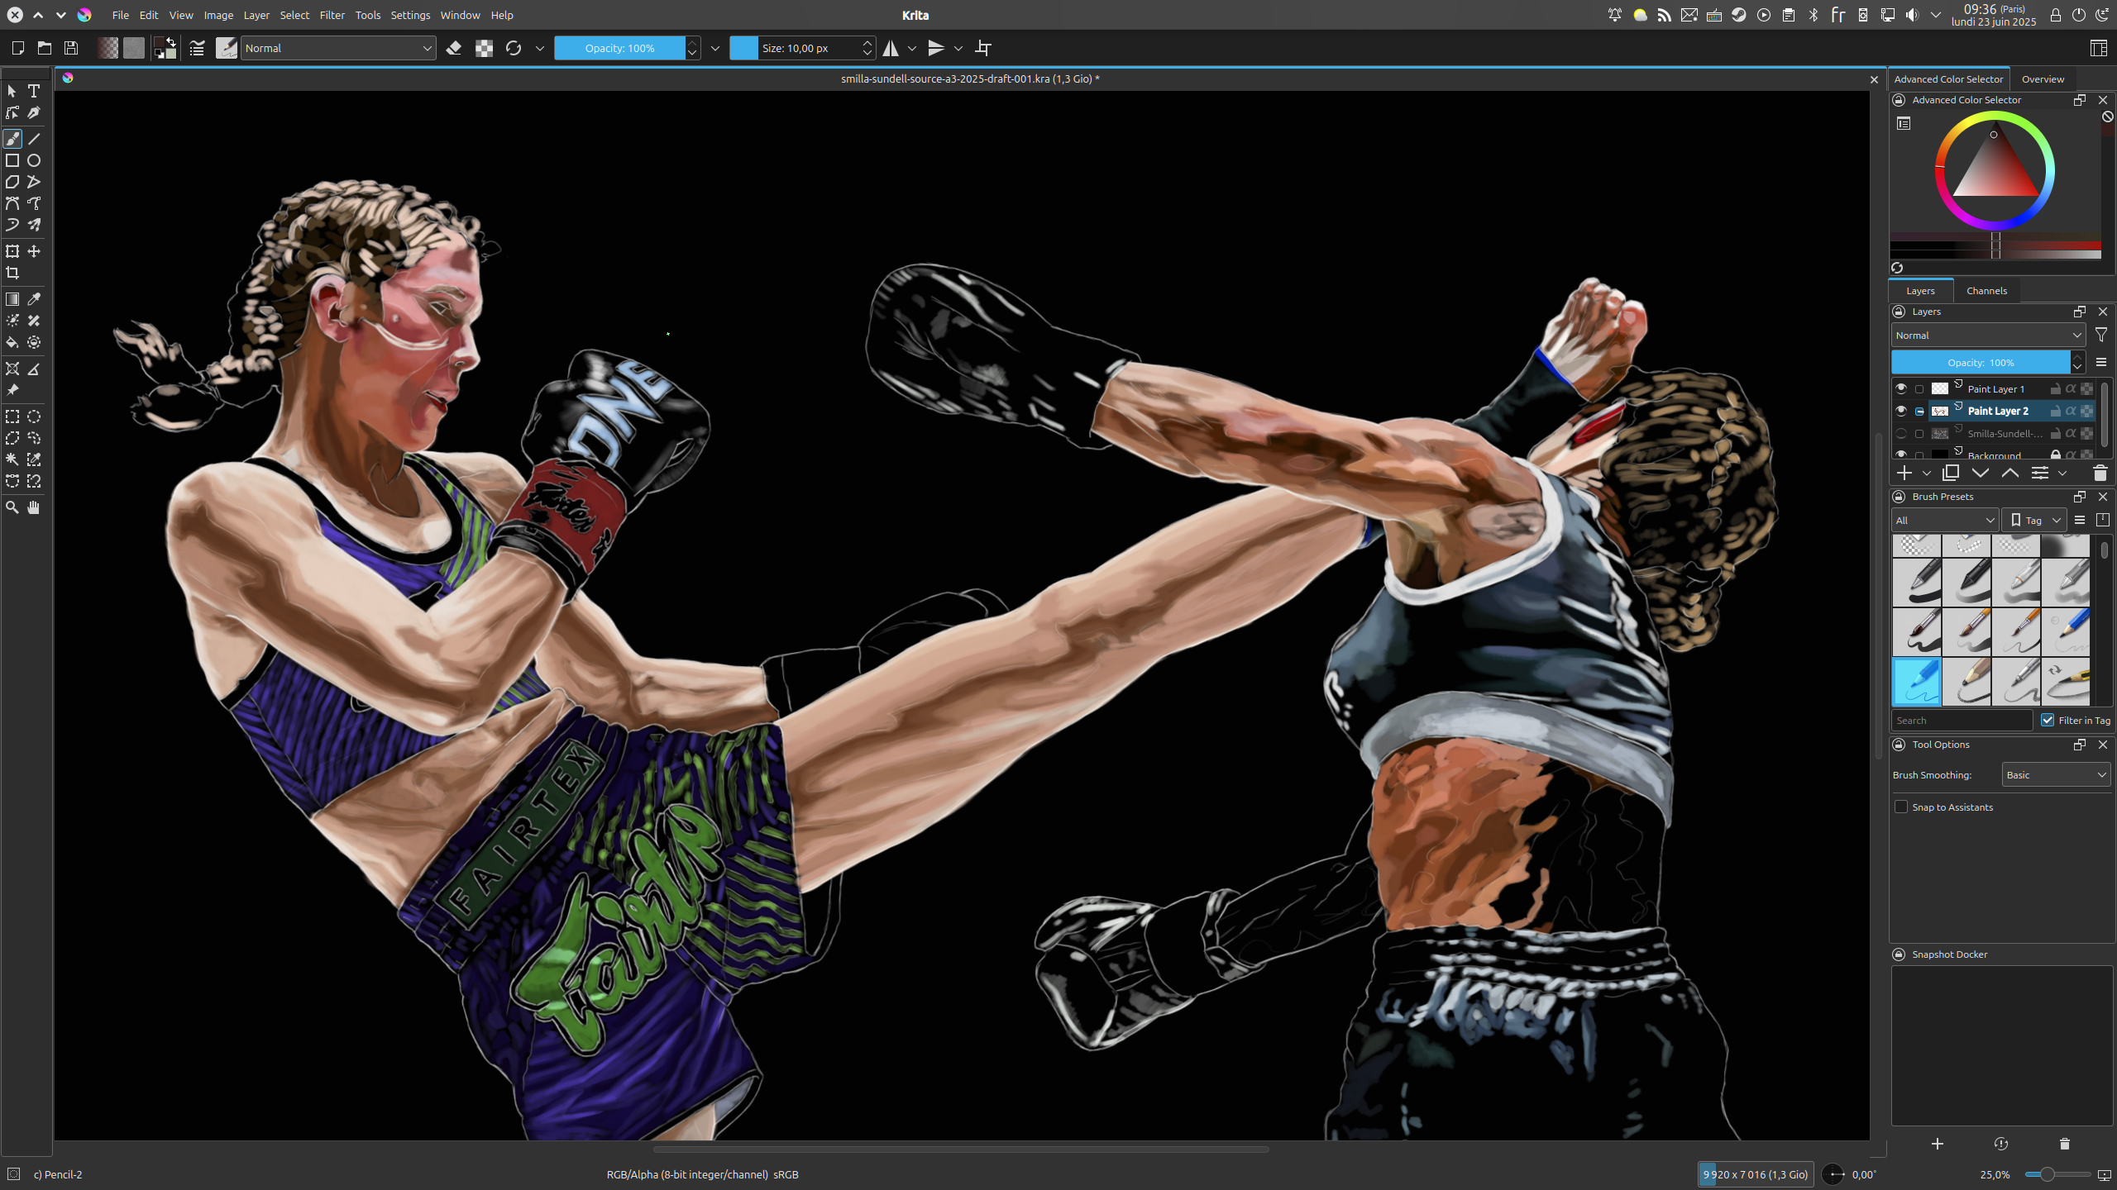This screenshot has width=2117, height=1190.
Task: Switch to the Overview tab
Action: pos(2043,79)
